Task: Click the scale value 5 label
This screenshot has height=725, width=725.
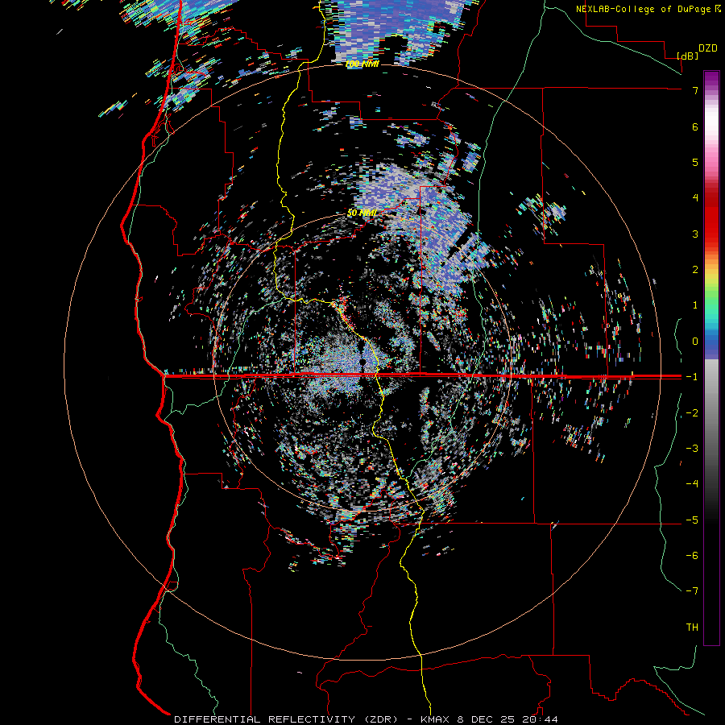Action: click(695, 162)
